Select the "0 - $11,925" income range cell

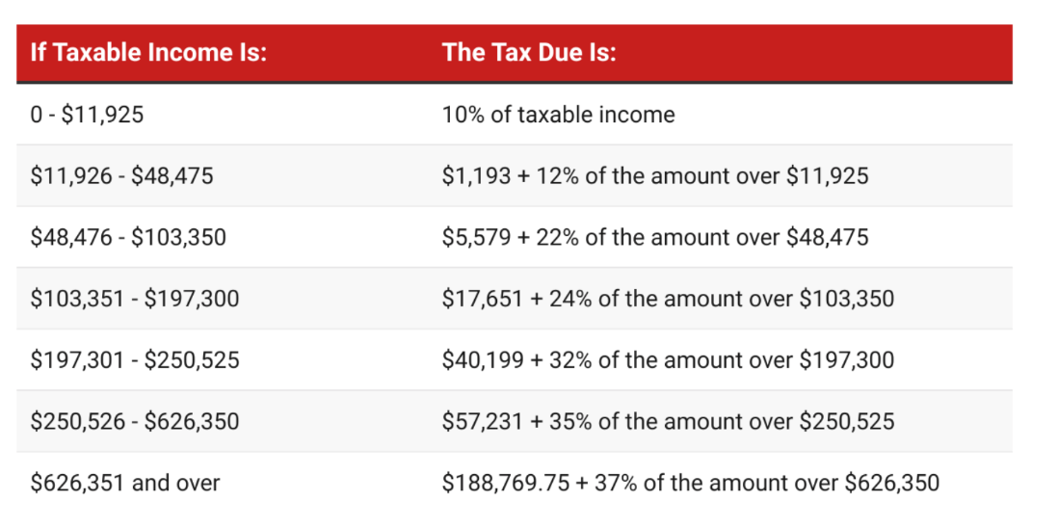87,115
